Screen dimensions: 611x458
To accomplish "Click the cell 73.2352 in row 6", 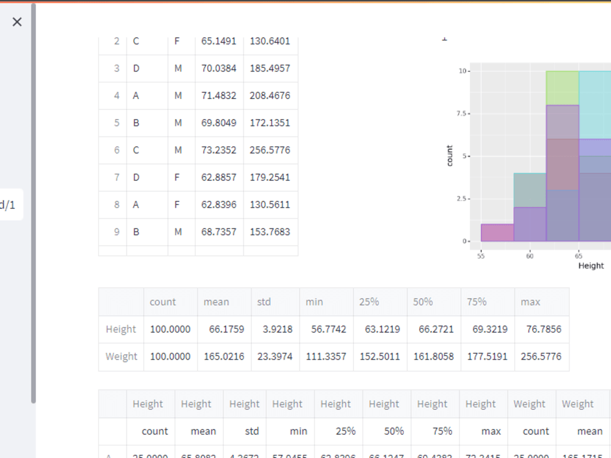I will 219,150.
